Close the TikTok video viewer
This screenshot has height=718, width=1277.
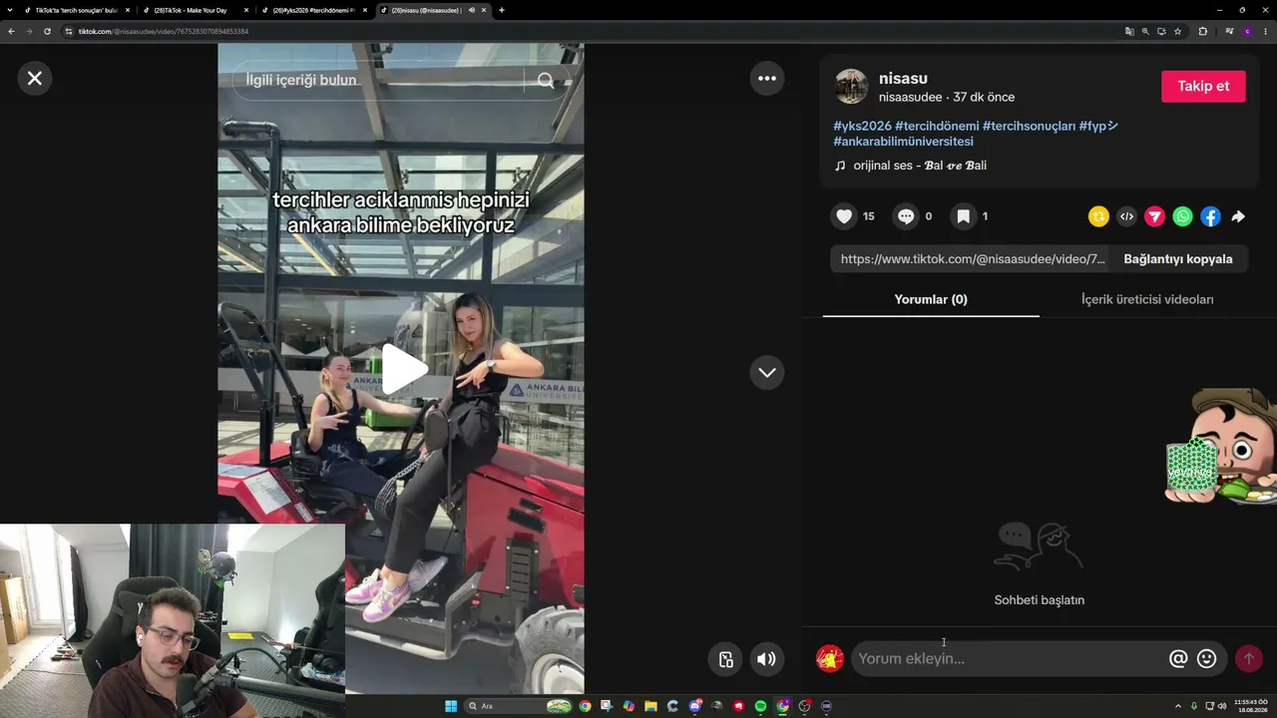(x=35, y=78)
